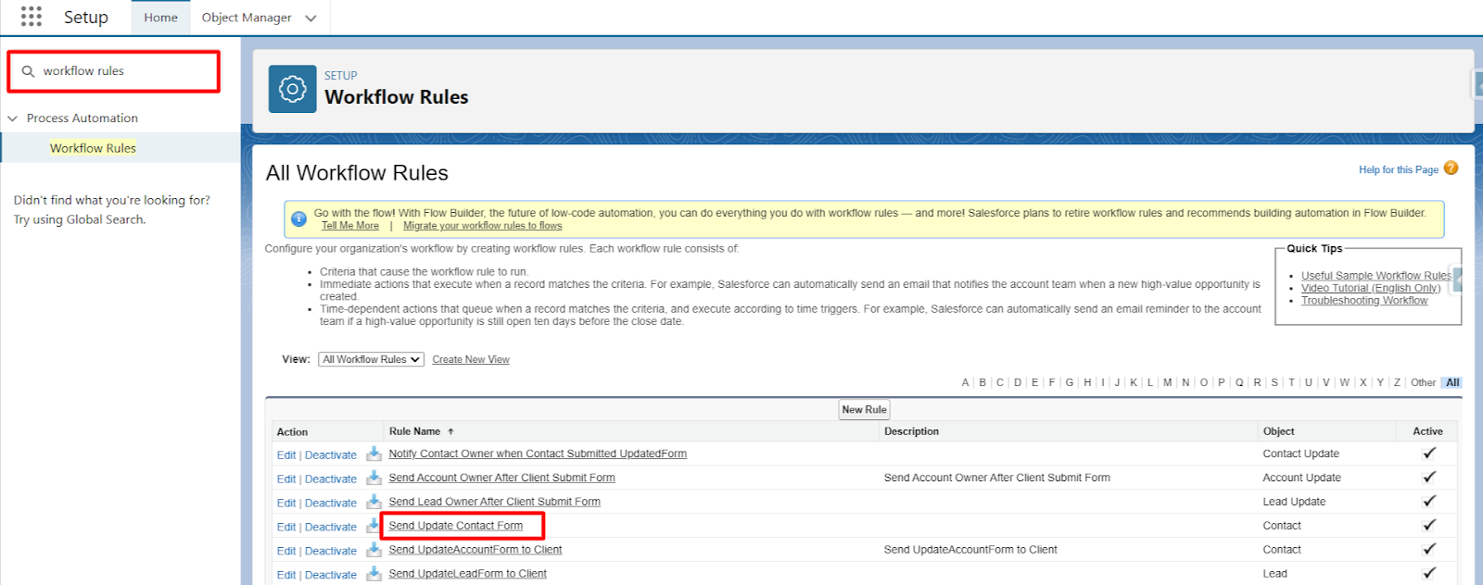Deactivate the Send Account Owner rule
The width and height of the screenshot is (1483, 585).
tap(331, 479)
